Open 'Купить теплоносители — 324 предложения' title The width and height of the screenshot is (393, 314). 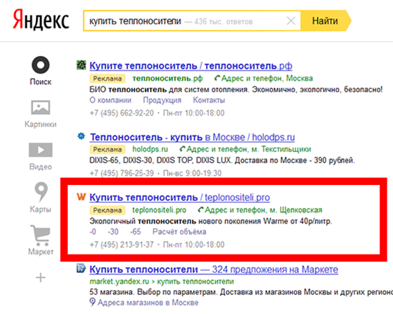pos(214,269)
